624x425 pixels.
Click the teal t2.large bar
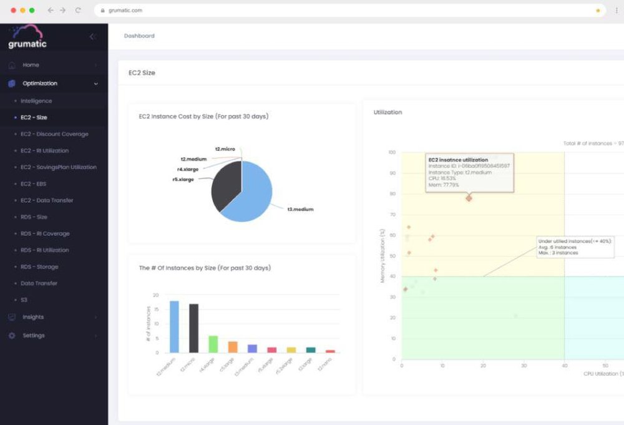pyautogui.click(x=311, y=349)
